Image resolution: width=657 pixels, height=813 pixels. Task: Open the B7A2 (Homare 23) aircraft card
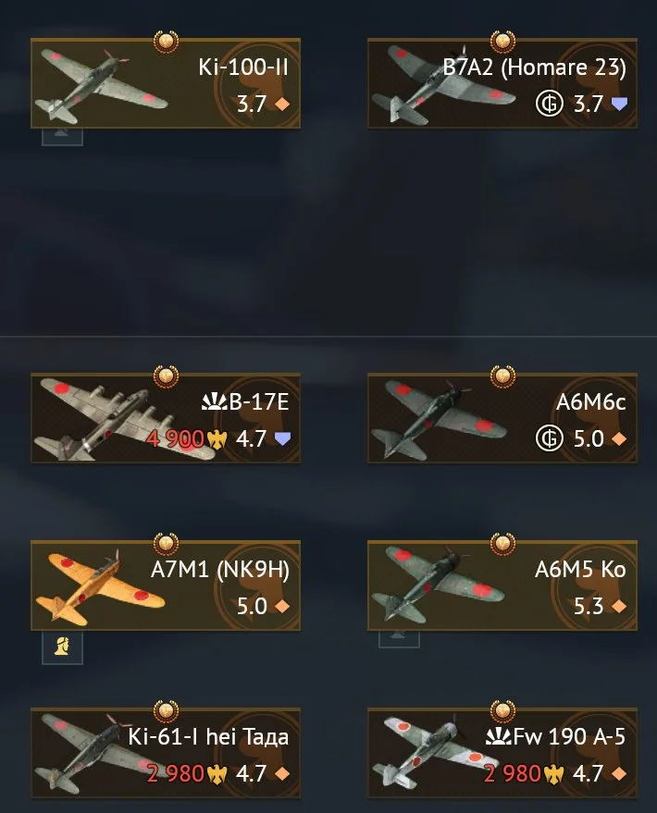click(502, 83)
